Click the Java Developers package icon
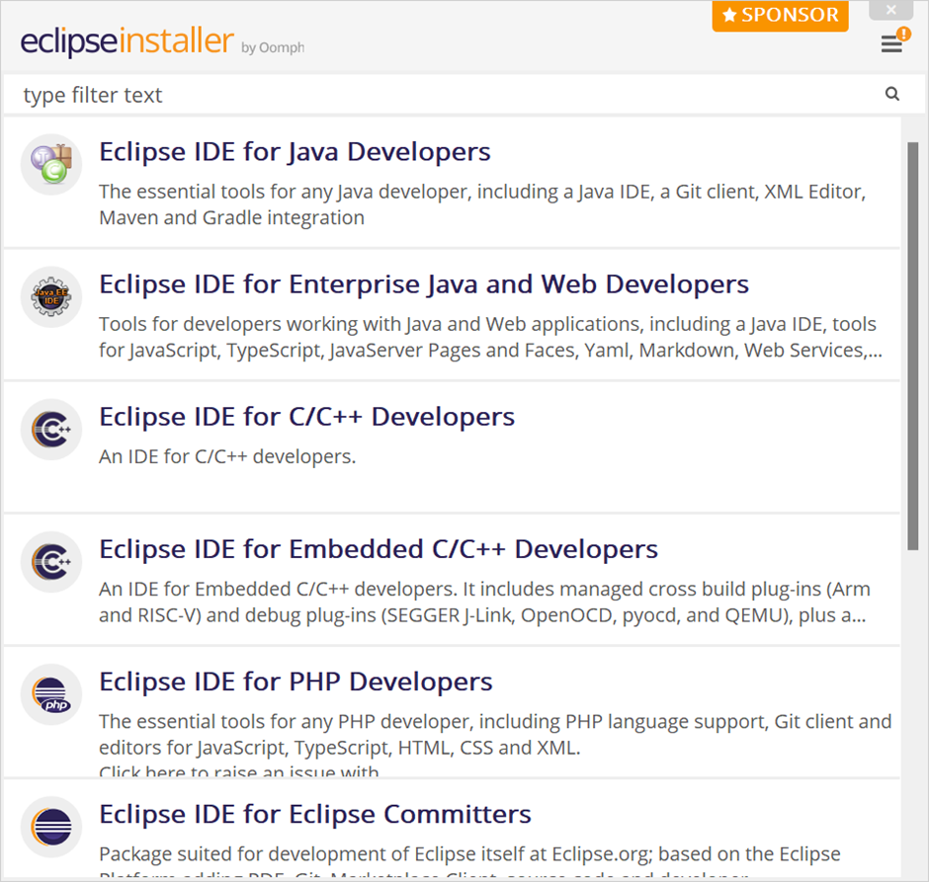This screenshot has width=929, height=882. point(51,164)
